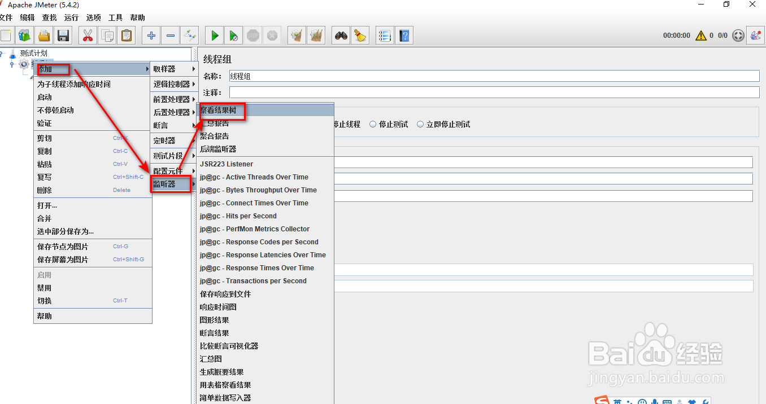This screenshot has width=766, height=404.
Task: Open the 选项 menu in menu bar
Action: coord(93,17)
